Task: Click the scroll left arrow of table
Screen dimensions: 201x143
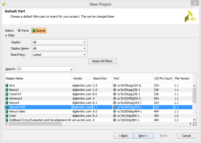Action: click(x=6, y=124)
